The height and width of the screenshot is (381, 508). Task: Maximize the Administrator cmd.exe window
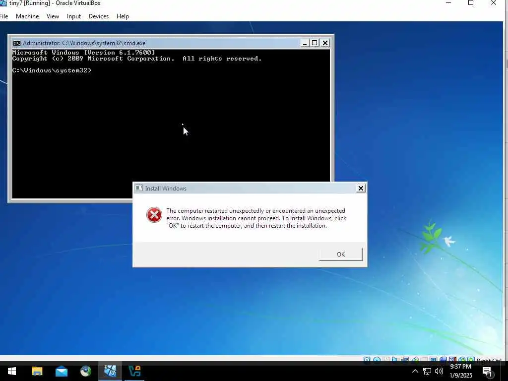pyautogui.click(x=314, y=43)
